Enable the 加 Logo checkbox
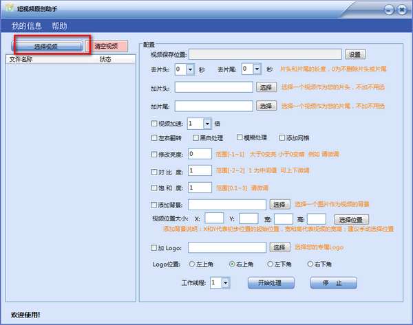Screen dimensions: 413x325 (153, 247)
